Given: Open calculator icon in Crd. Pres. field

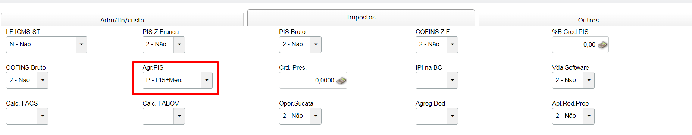Looking at the screenshot, I should click(341, 81).
